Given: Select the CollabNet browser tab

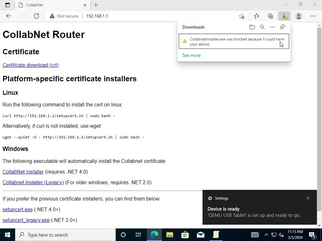Looking at the screenshot, I should tap(53, 5).
